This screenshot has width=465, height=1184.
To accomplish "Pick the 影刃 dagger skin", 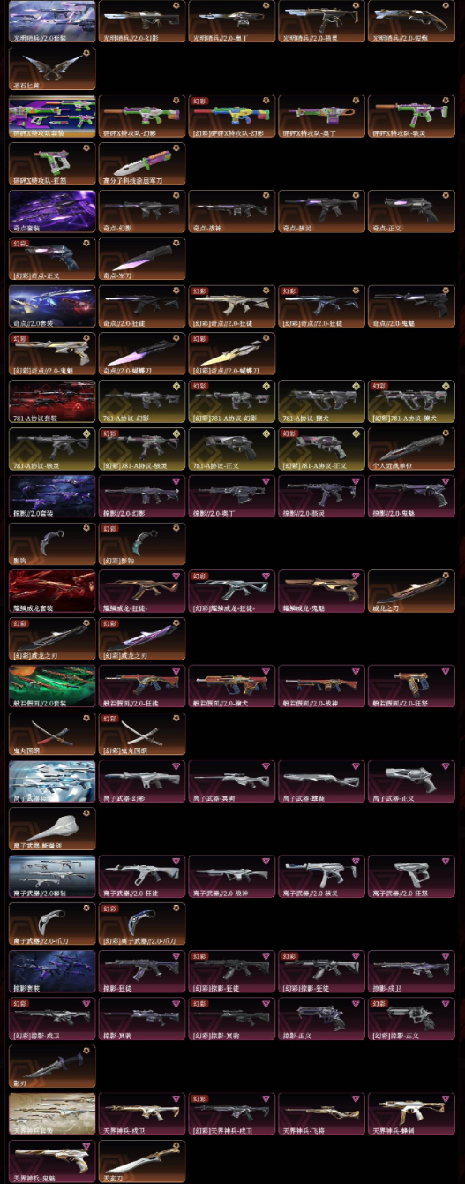I will click(52, 1067).
